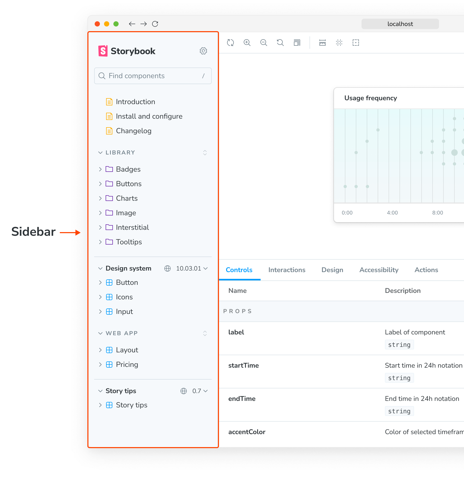The image size is (464, 485).
Task: Go back using browser back arrow
Action: click(x=132, y=24)
